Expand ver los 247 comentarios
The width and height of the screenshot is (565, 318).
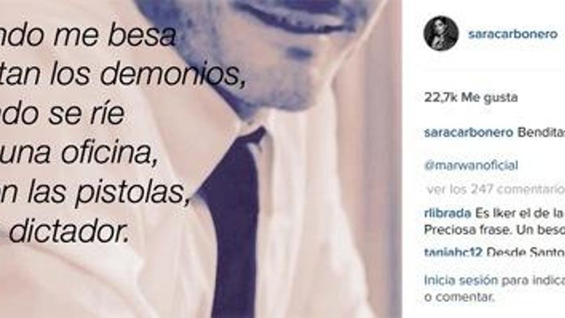(496, 189)
